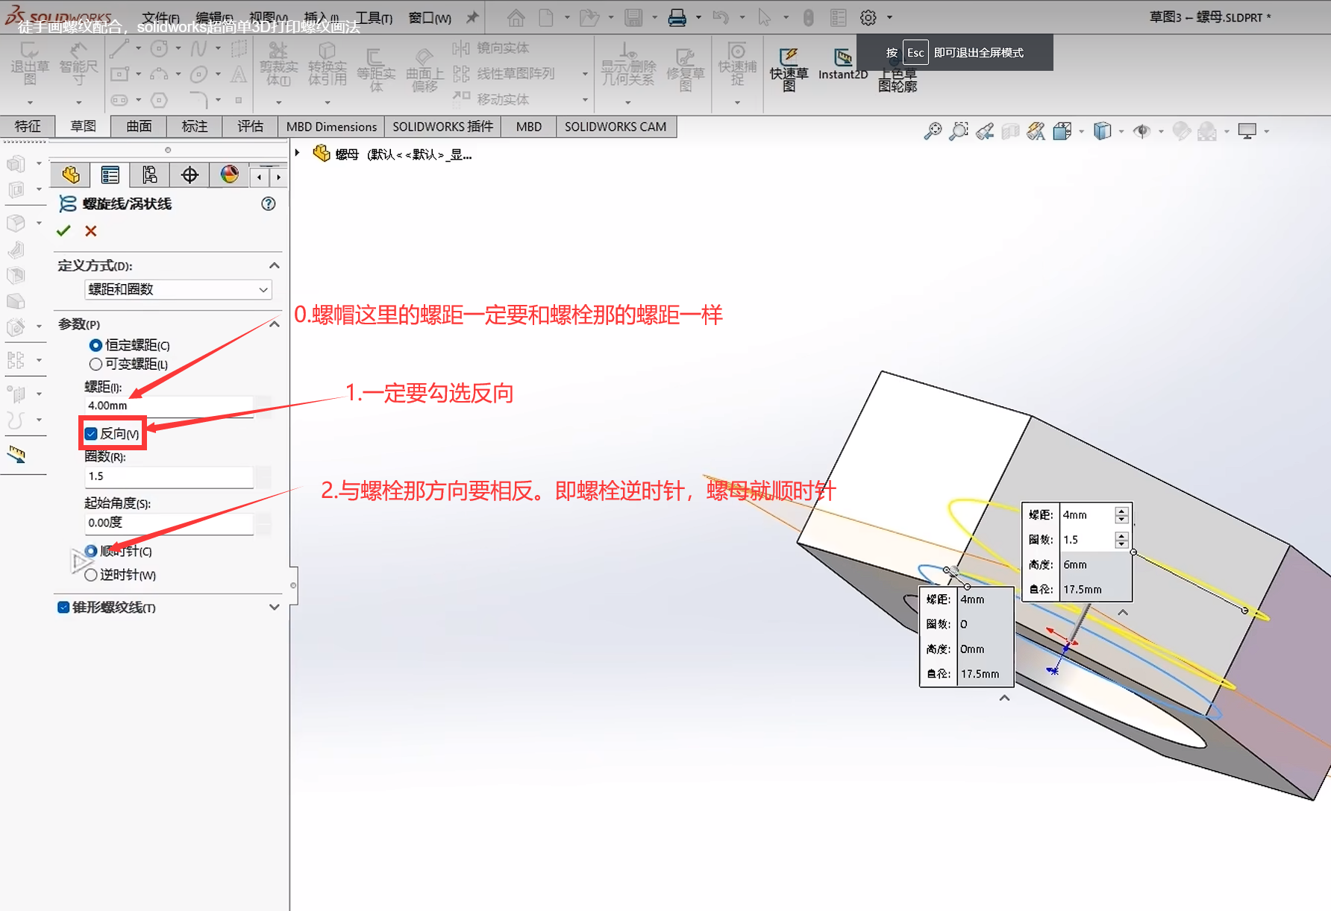Image resolution: width=1331 pixels, height=911 pixels.
Task: Collapse the Parameters (参数) section
Action: tap(275, 324)
